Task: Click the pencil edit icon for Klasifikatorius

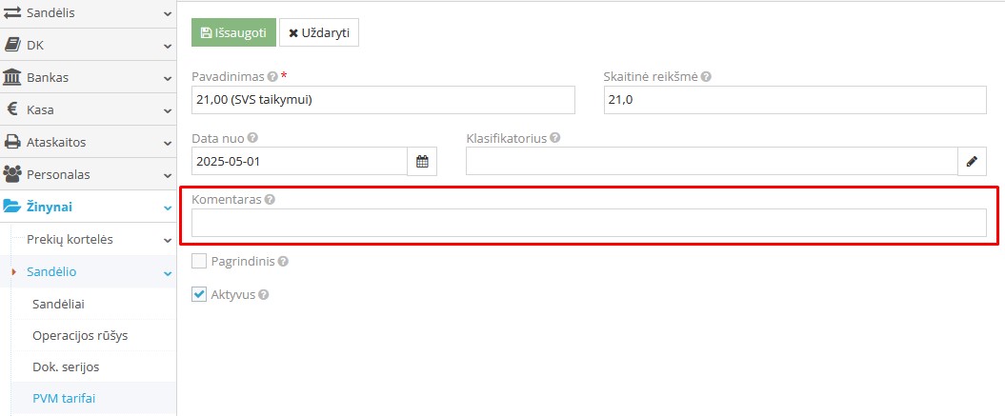Action: 972,162
